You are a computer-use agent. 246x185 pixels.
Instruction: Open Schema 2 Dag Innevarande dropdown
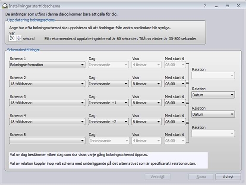coord(108,83)
